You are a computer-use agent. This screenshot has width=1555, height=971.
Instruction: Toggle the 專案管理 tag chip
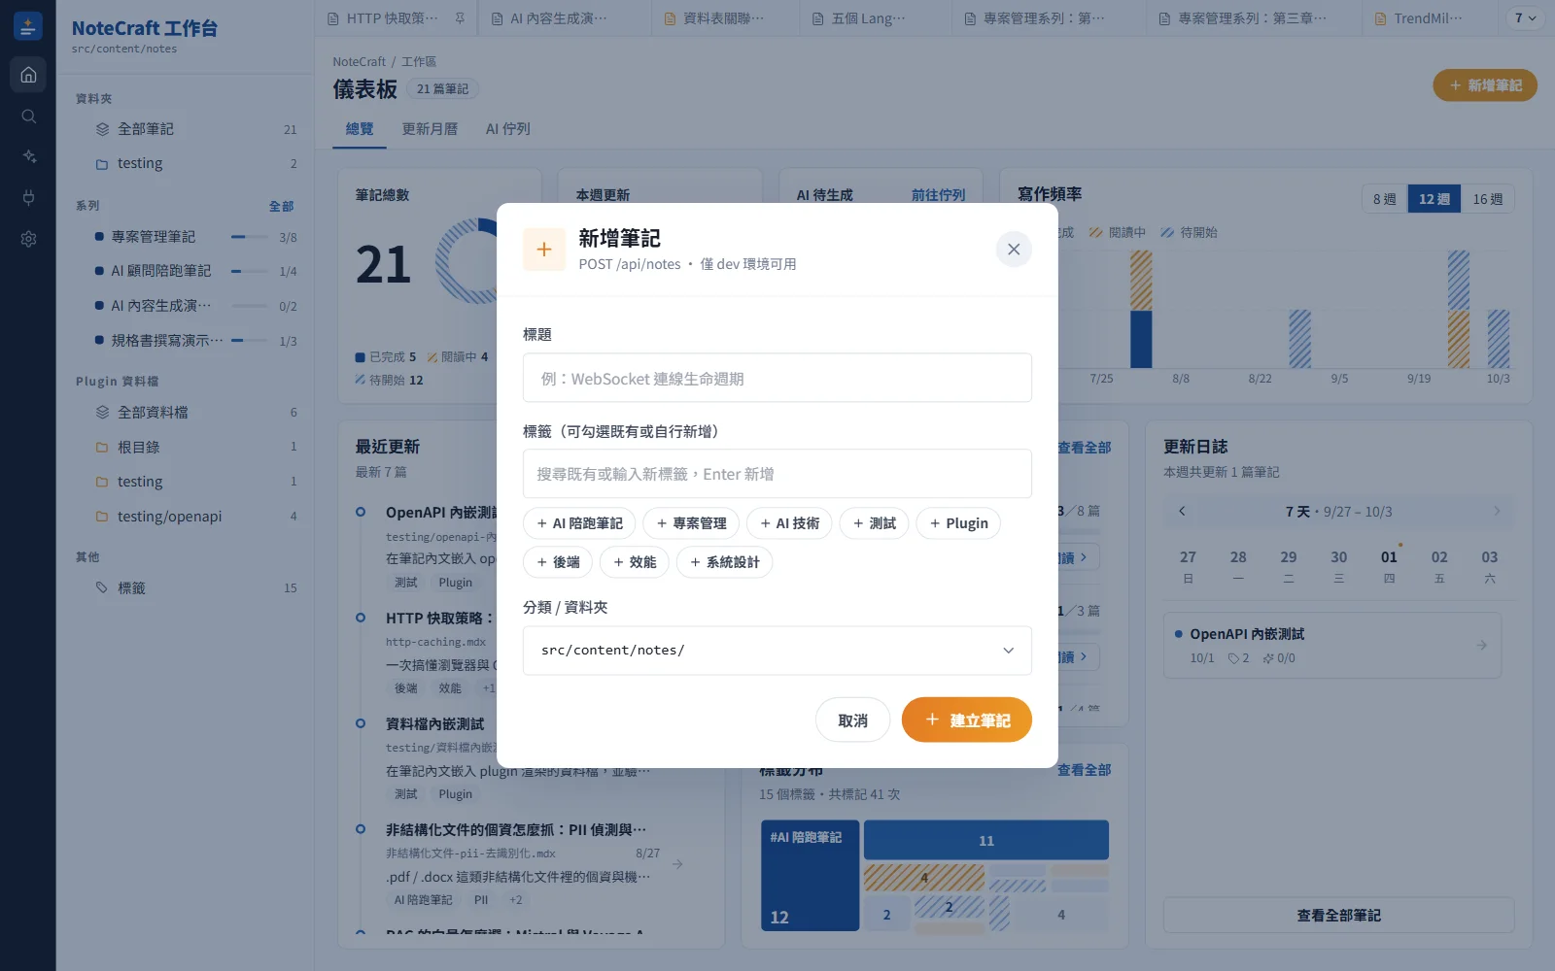click(x=691, y=523)
